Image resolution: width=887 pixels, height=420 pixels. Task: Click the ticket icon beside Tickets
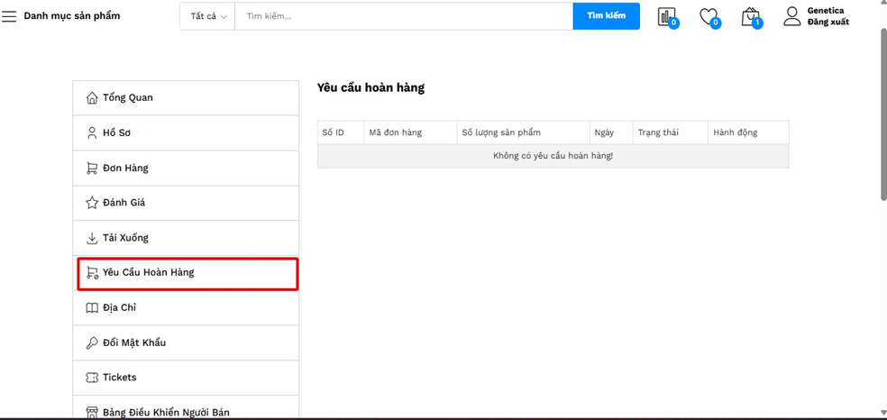coord(91,378)
